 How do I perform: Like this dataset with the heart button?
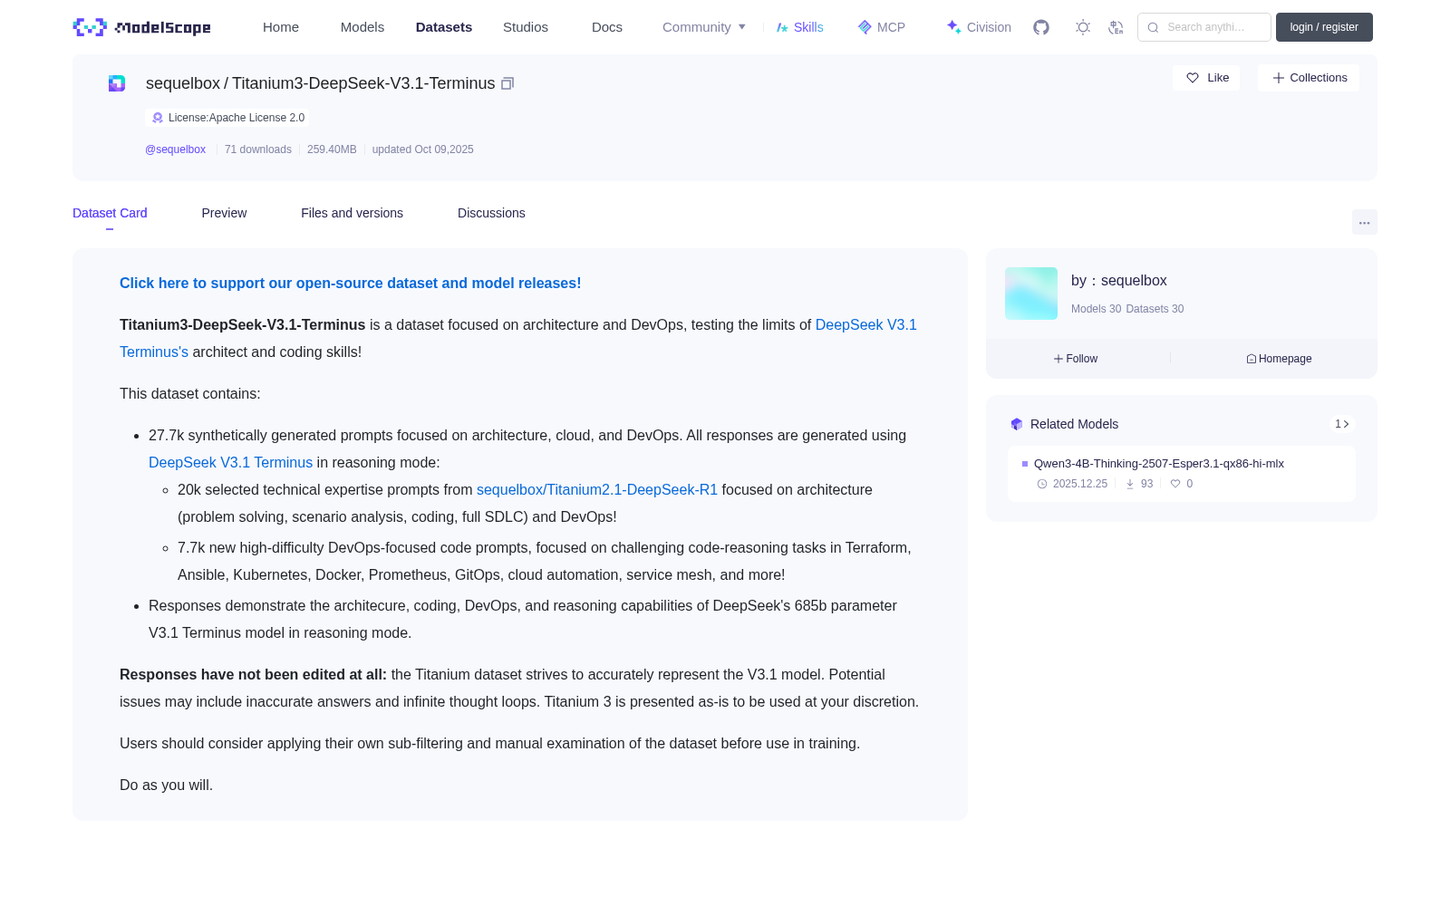(1206, 78)
